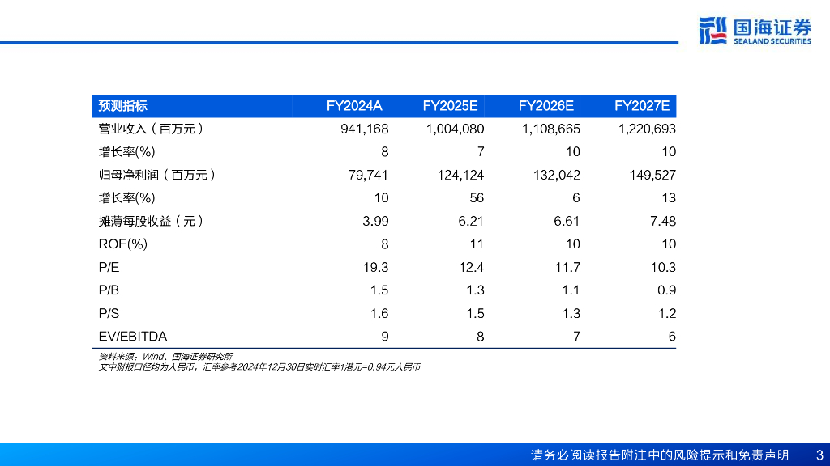Click the growth rate value 13
The height and width of the screenshot is (466, 830).
[x=669, y=198]
